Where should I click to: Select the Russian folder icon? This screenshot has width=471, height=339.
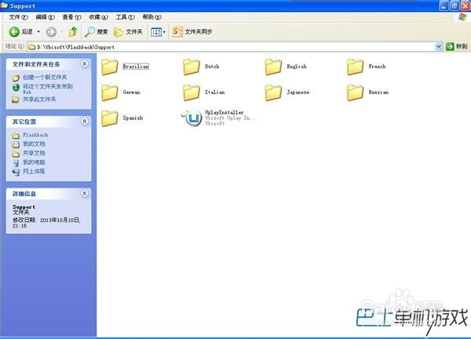pos(355,93)
